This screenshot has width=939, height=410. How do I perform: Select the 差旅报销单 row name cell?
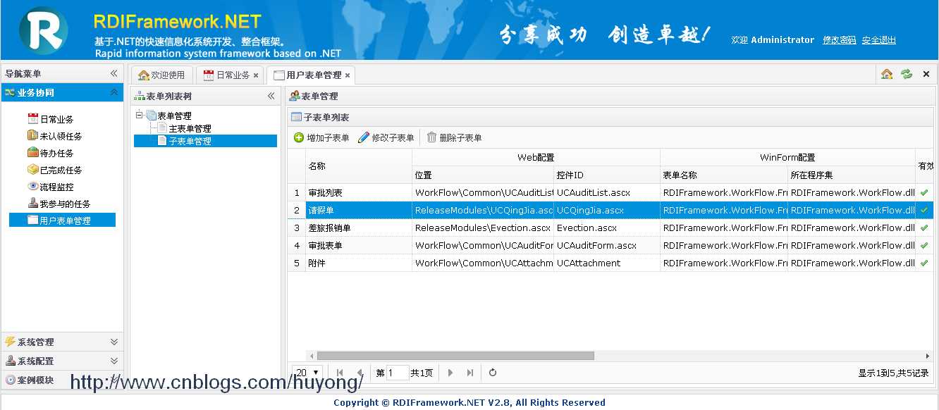[x=359, y=228]
